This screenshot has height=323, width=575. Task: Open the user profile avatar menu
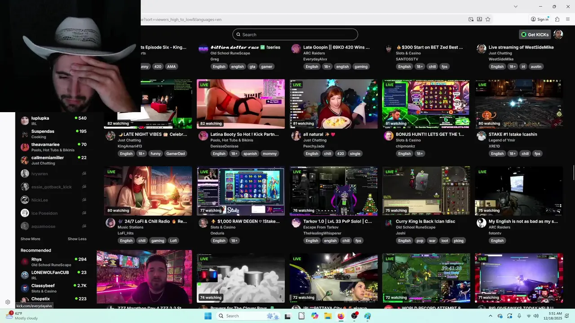[x=558, y=35]
